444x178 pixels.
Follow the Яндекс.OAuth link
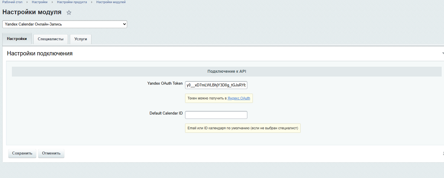pos(239,98)
